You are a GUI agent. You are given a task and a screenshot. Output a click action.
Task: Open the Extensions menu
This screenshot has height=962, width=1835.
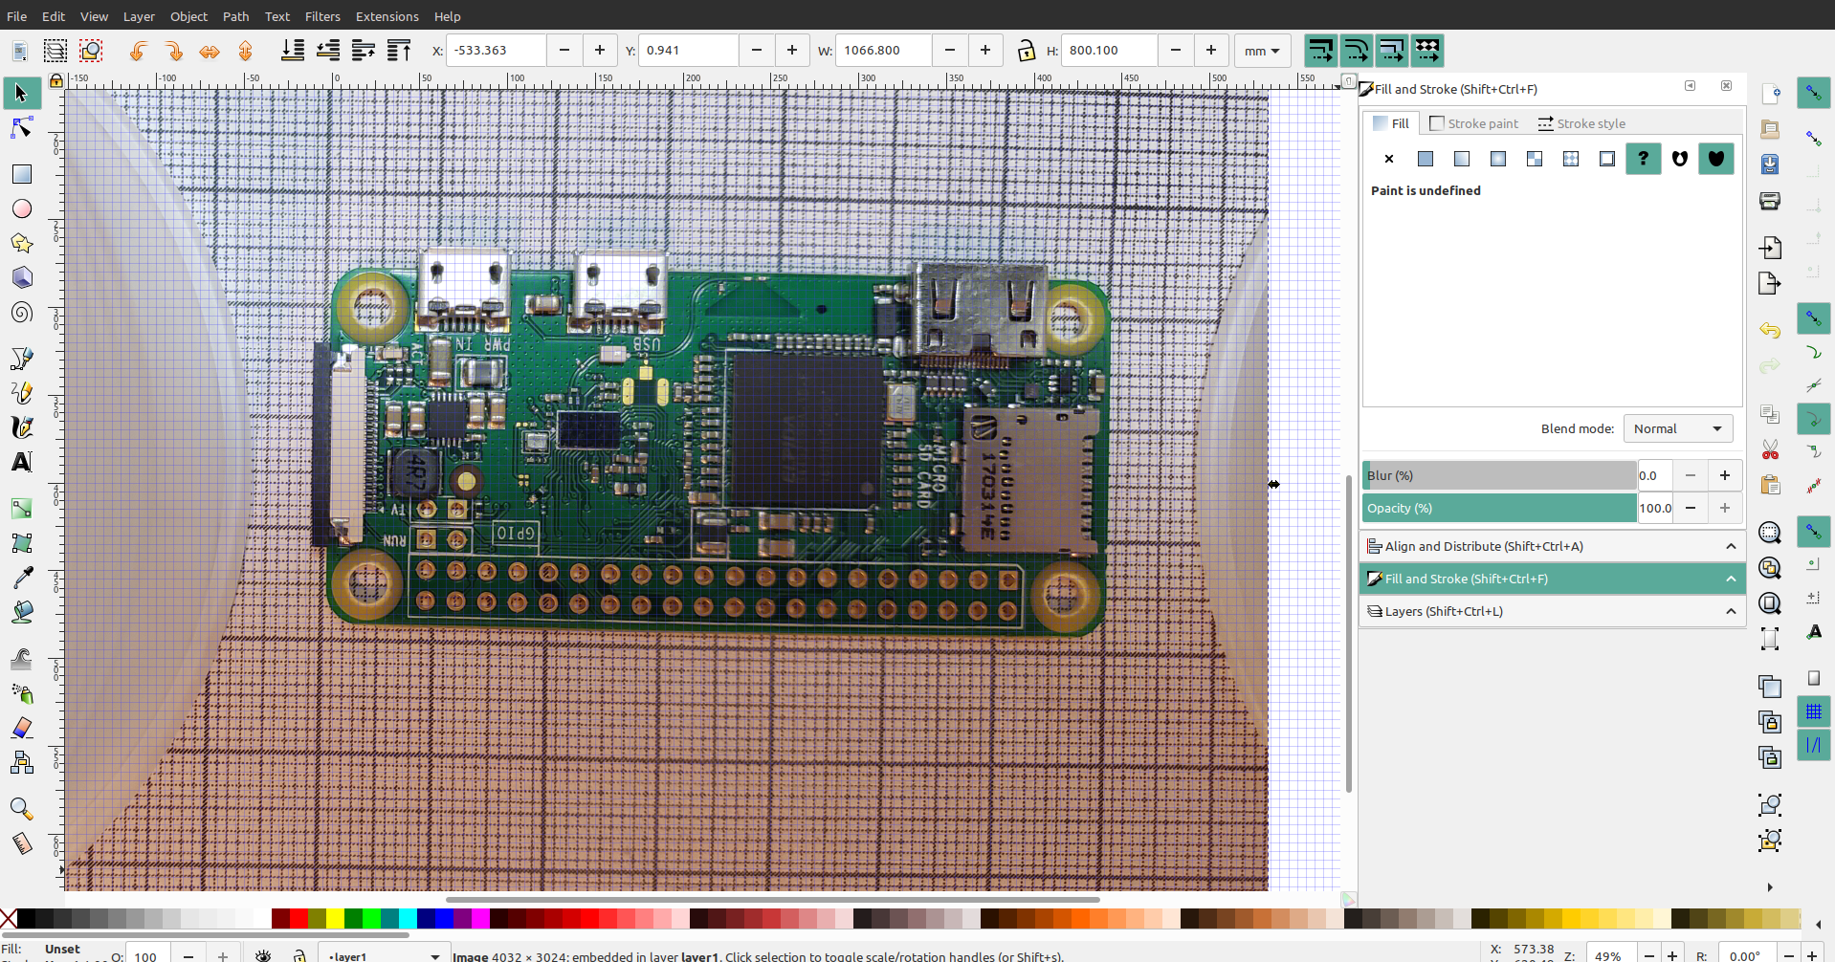tap(387, 16)
